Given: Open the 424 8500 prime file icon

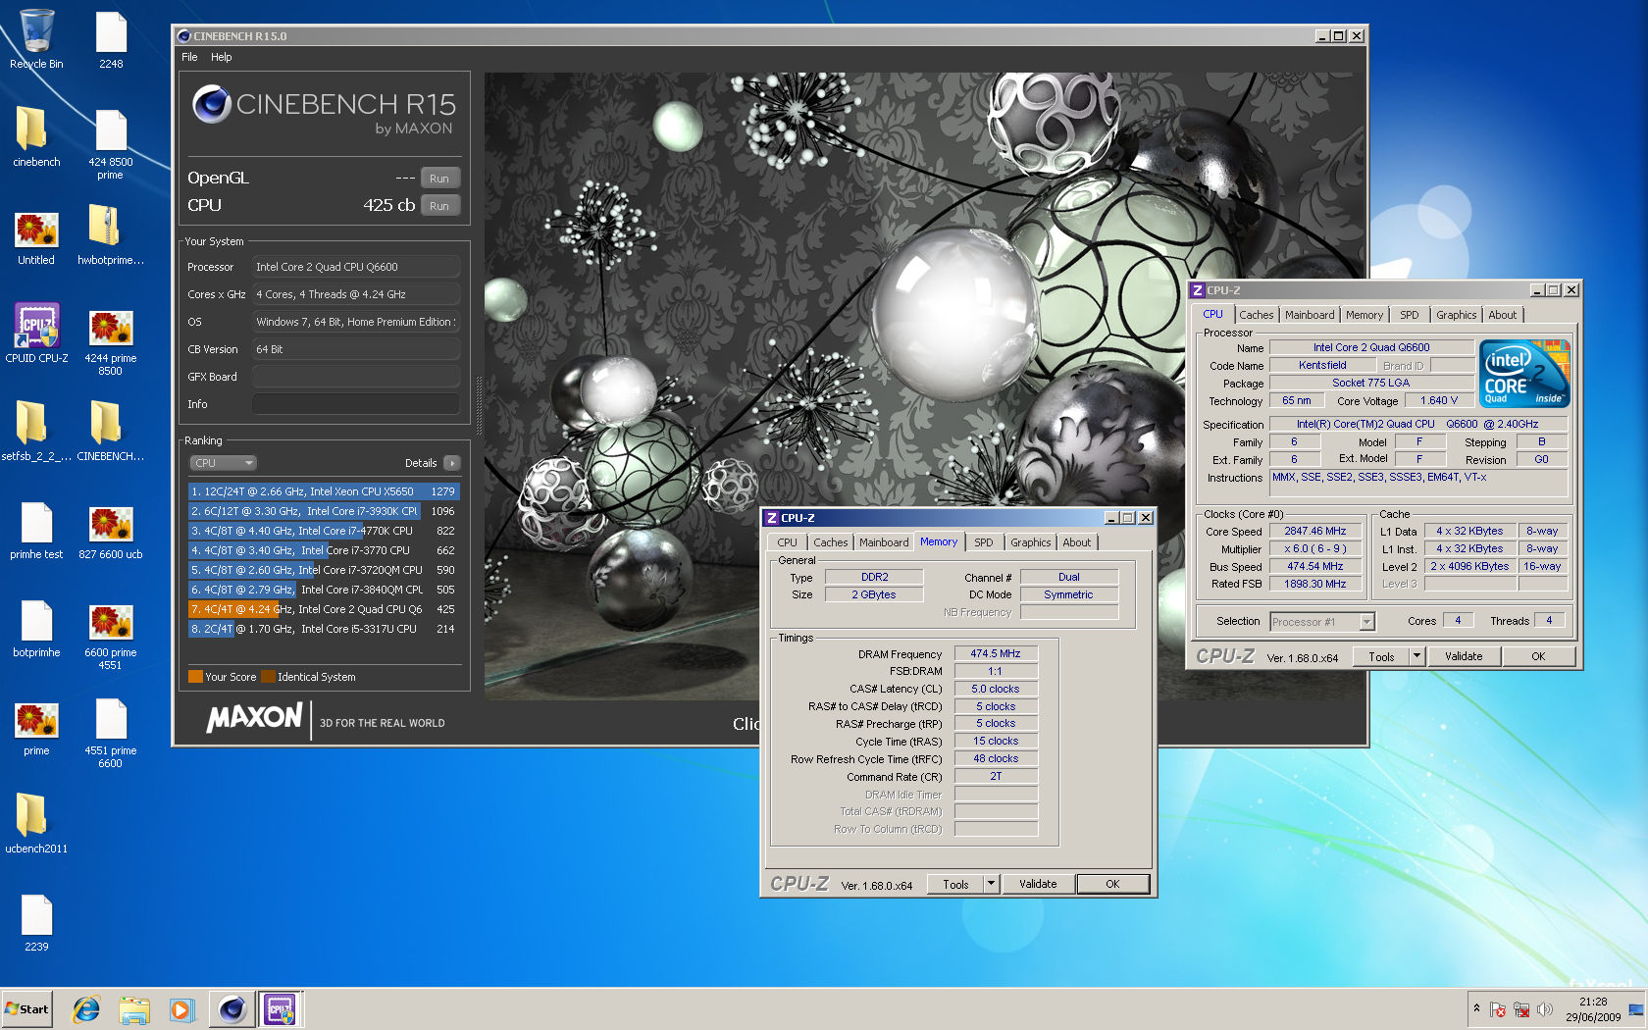Looking at the screenshot, I should [111, 143].
